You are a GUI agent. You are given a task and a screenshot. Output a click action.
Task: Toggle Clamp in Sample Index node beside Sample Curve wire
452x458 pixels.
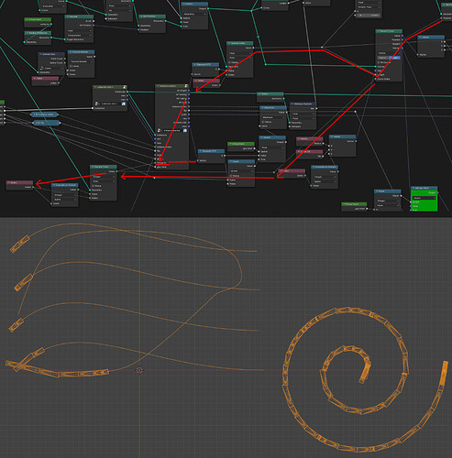pyautogui.click(x=230, y=62)
